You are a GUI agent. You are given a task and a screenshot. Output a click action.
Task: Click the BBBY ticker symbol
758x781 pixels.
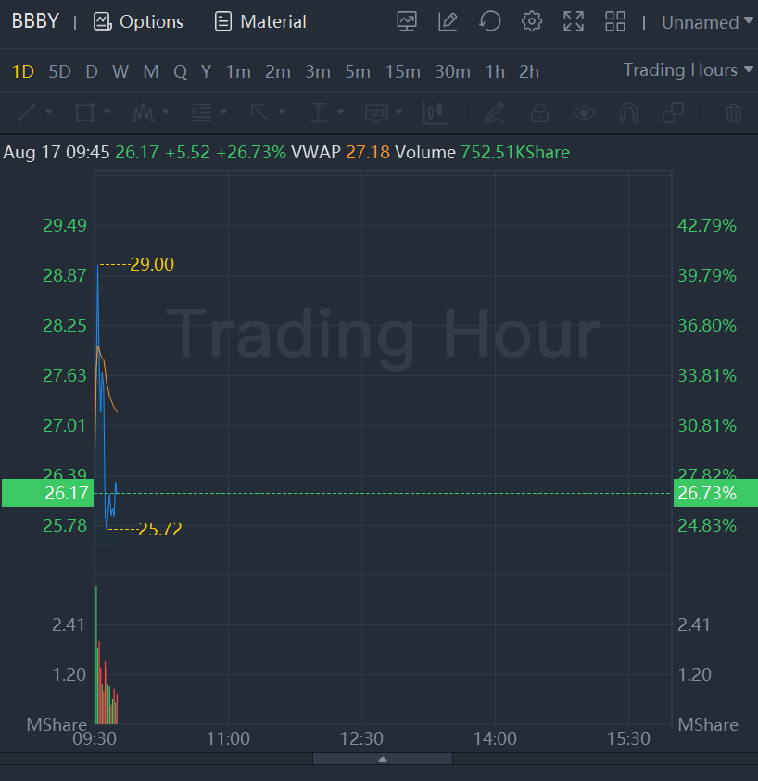(x=35, y=21)
